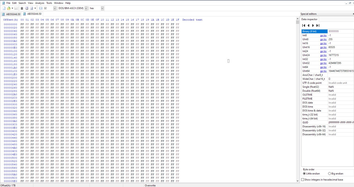Click the Offset(h): 17B status bar entry
Viewport: 354px width, 187px height.
8,185
